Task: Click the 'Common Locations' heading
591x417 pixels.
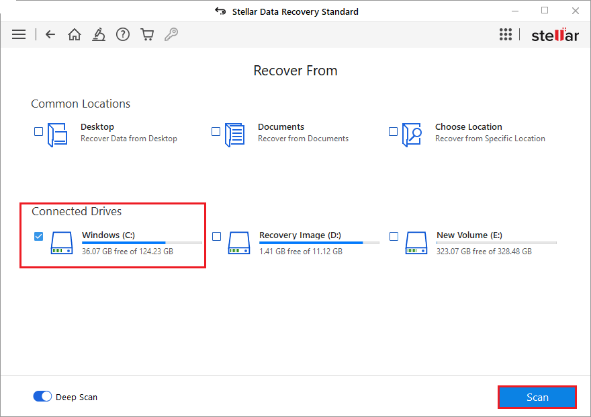Action: tap(81, 104)
